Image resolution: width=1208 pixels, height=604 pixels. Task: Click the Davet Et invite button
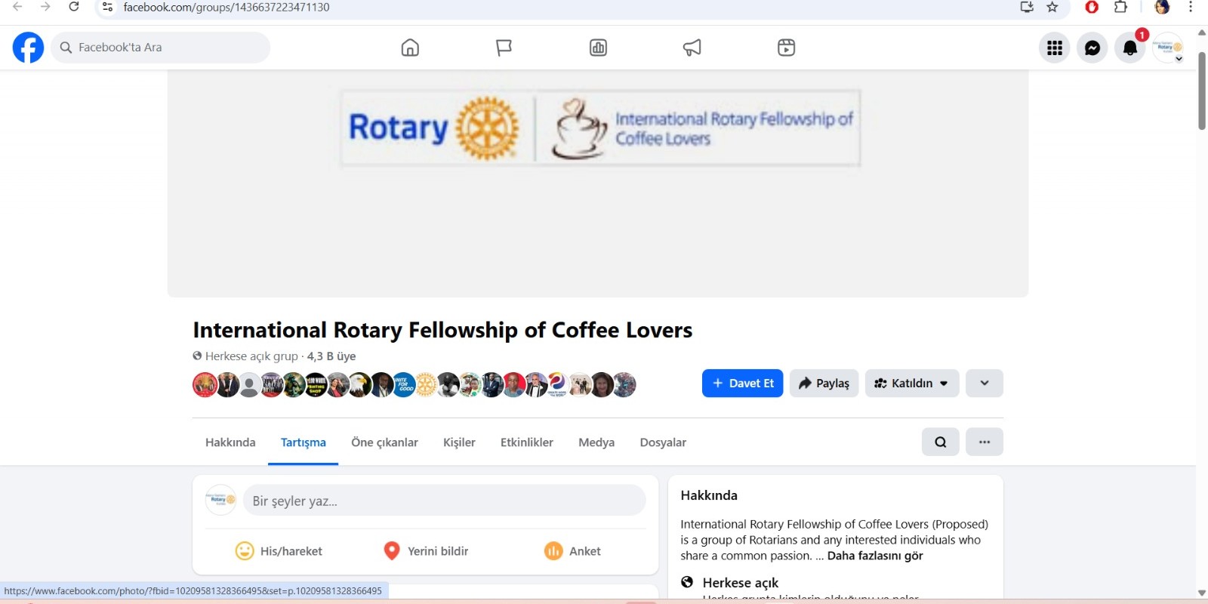[743, 383]
